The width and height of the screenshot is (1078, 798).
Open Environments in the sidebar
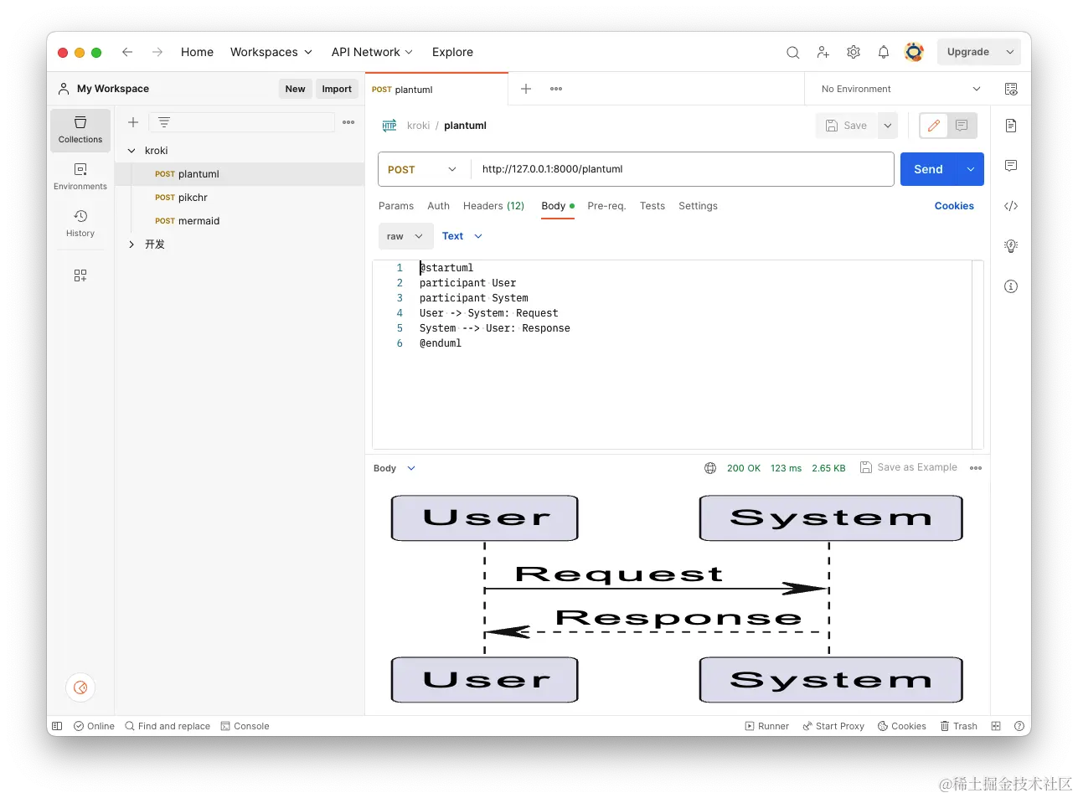80,177
